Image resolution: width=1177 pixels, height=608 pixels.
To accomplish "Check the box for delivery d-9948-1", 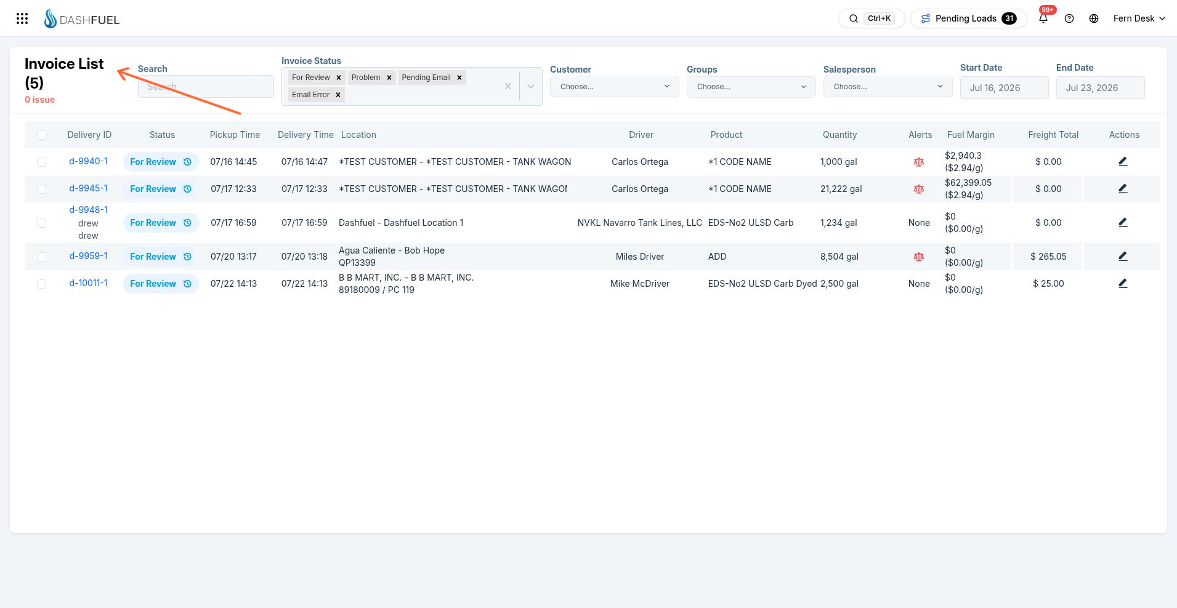I will pyautogui.click(x=42, y=223).
